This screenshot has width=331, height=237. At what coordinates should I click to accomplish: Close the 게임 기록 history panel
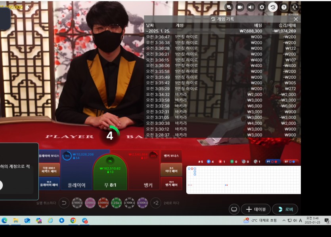tap(296, 19)
